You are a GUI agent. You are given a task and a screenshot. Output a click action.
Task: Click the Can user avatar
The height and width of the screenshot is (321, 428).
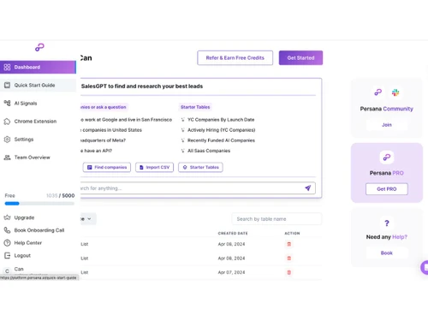7,270
